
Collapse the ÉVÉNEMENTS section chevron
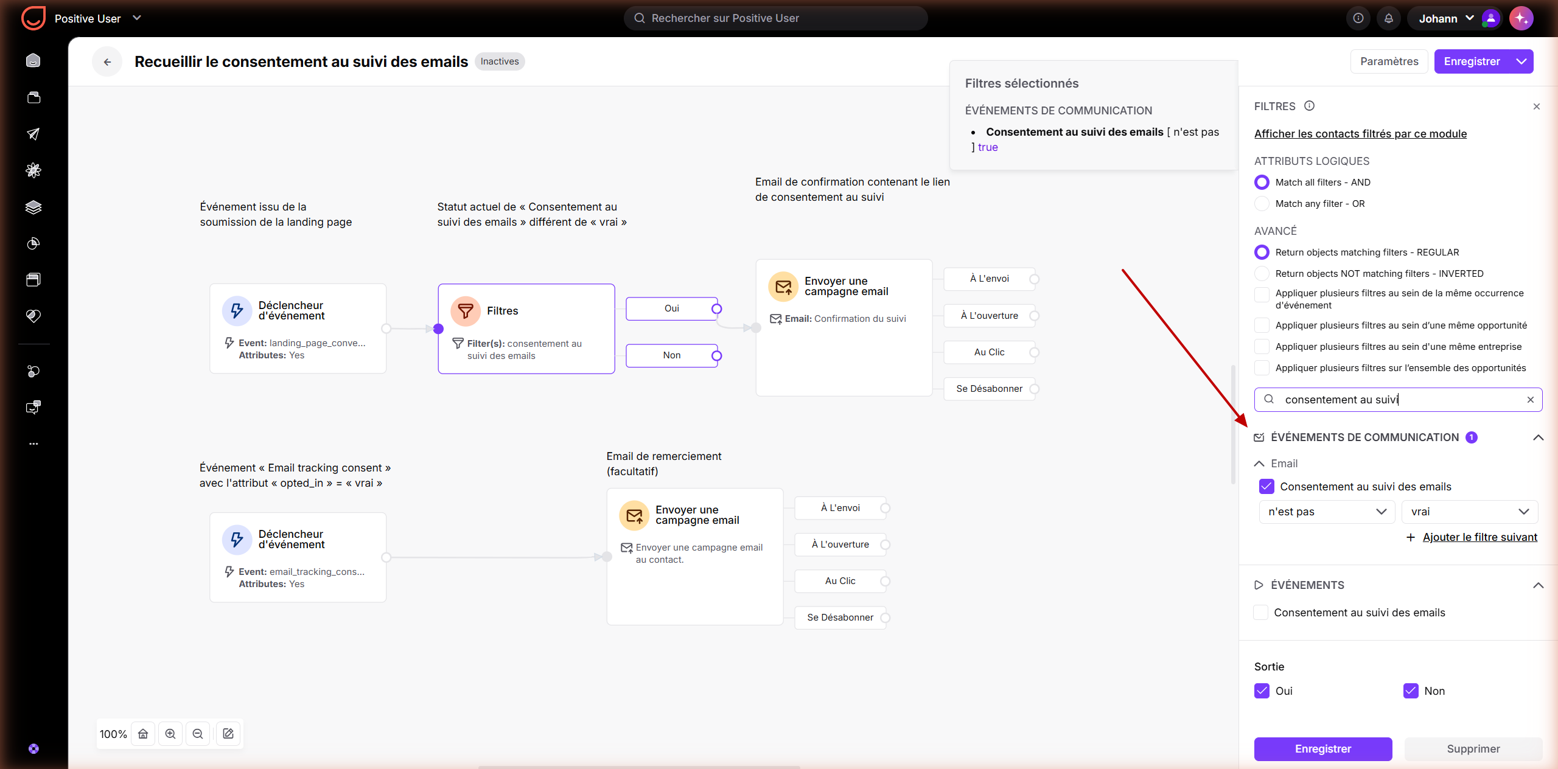tap(1538, 585)
